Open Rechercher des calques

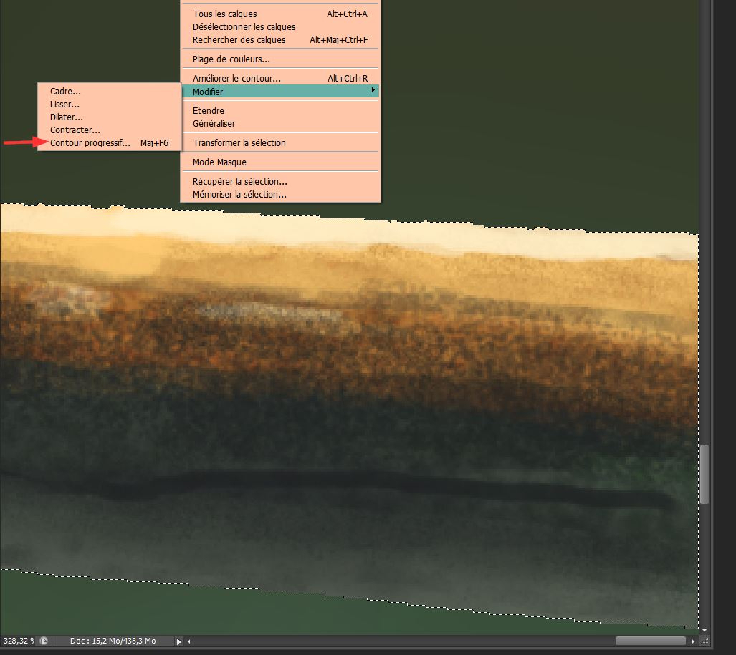click(x=239, y=40)
